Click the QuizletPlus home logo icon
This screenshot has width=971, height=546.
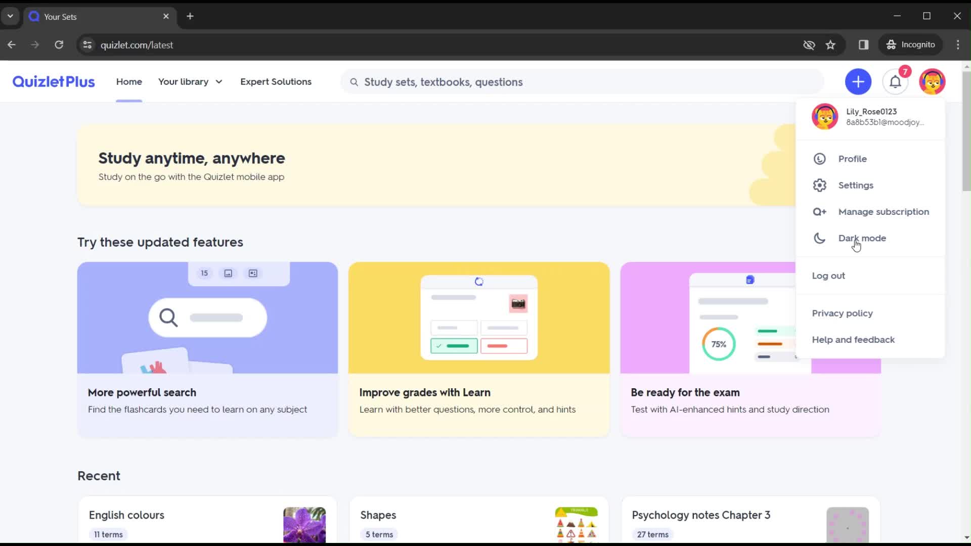[53, 81]
